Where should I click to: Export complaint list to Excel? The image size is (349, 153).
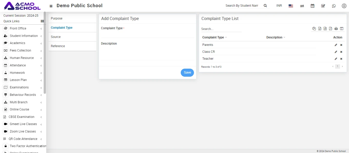320,29
